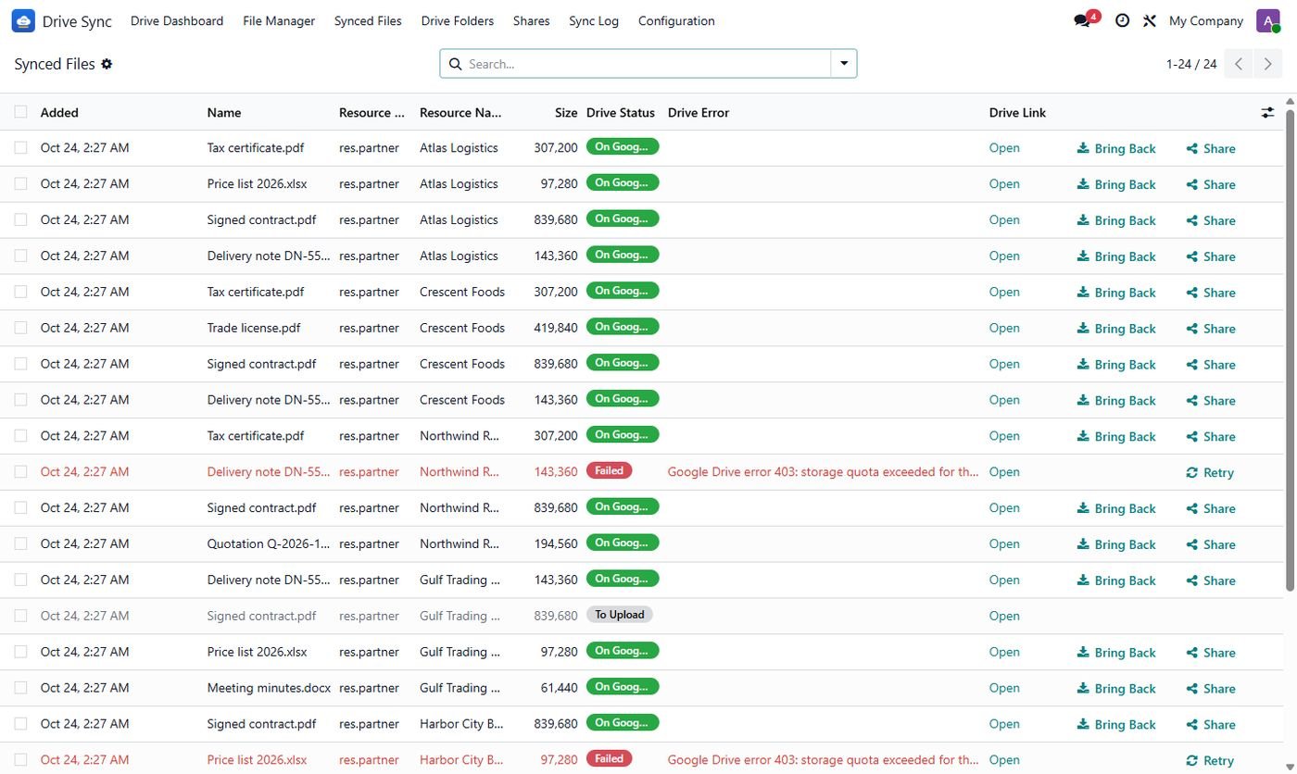Open the Drive Sync app home icon

pyautogui.click(x=23, y=20)
